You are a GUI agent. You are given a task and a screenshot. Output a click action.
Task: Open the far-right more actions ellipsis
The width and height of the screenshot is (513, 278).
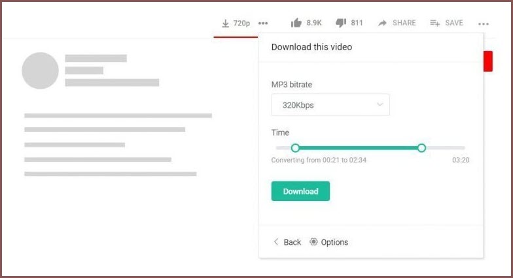point(484,23)
